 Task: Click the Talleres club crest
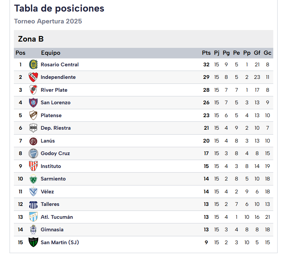[33, 205]
